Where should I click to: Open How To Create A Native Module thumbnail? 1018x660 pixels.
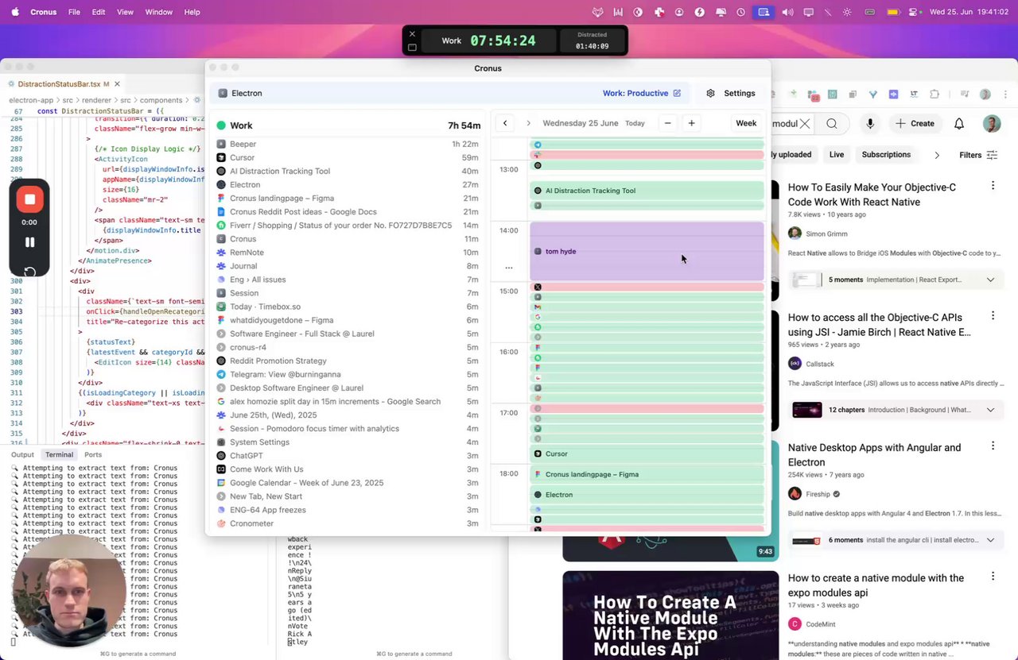[x=670, y=615]
